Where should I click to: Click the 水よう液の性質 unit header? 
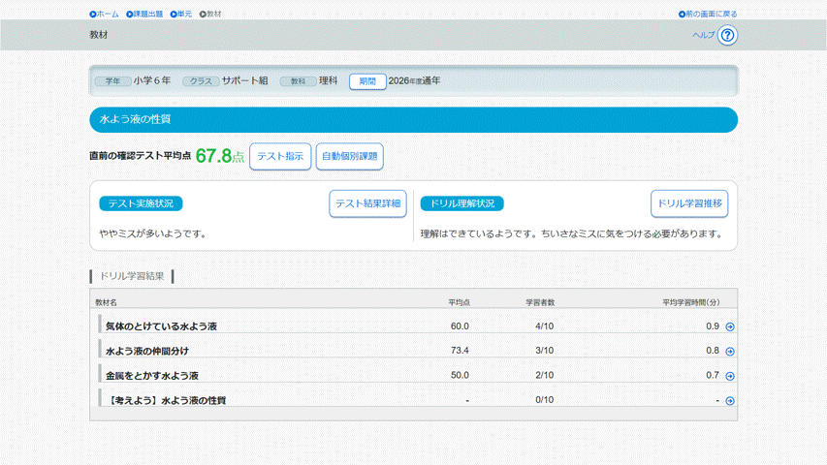click(413, 120)
